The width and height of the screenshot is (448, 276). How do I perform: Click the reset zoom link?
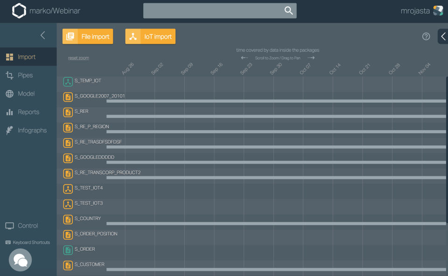[x=78, y=58]
